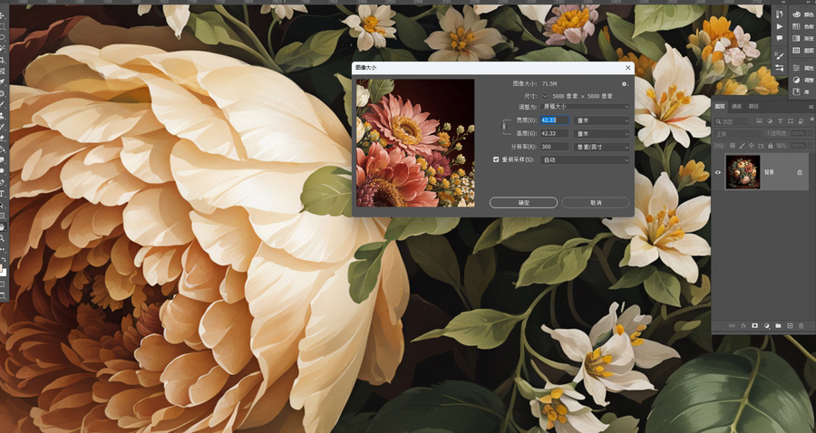
Task: Open the Swatches (色板) panel
Action: [802, 26]
